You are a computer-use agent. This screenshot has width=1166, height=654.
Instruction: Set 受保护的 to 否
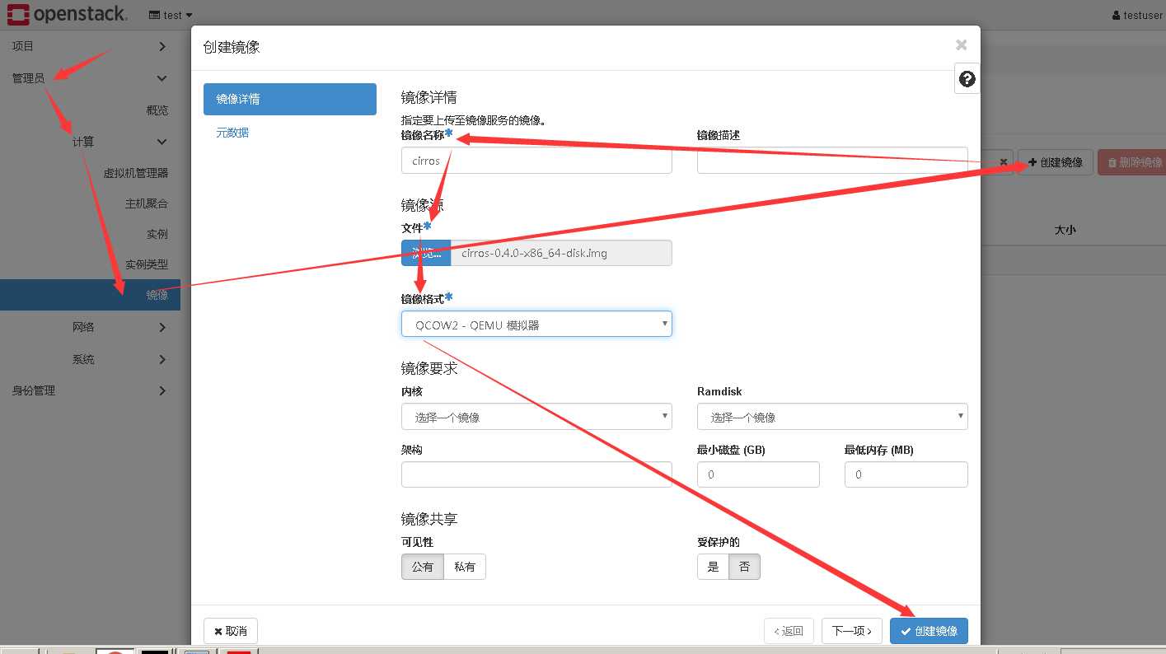pos(745,567)
